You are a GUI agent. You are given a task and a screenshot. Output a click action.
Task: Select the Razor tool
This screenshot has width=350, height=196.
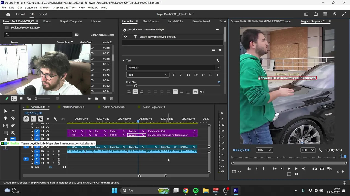click(13, 118)
